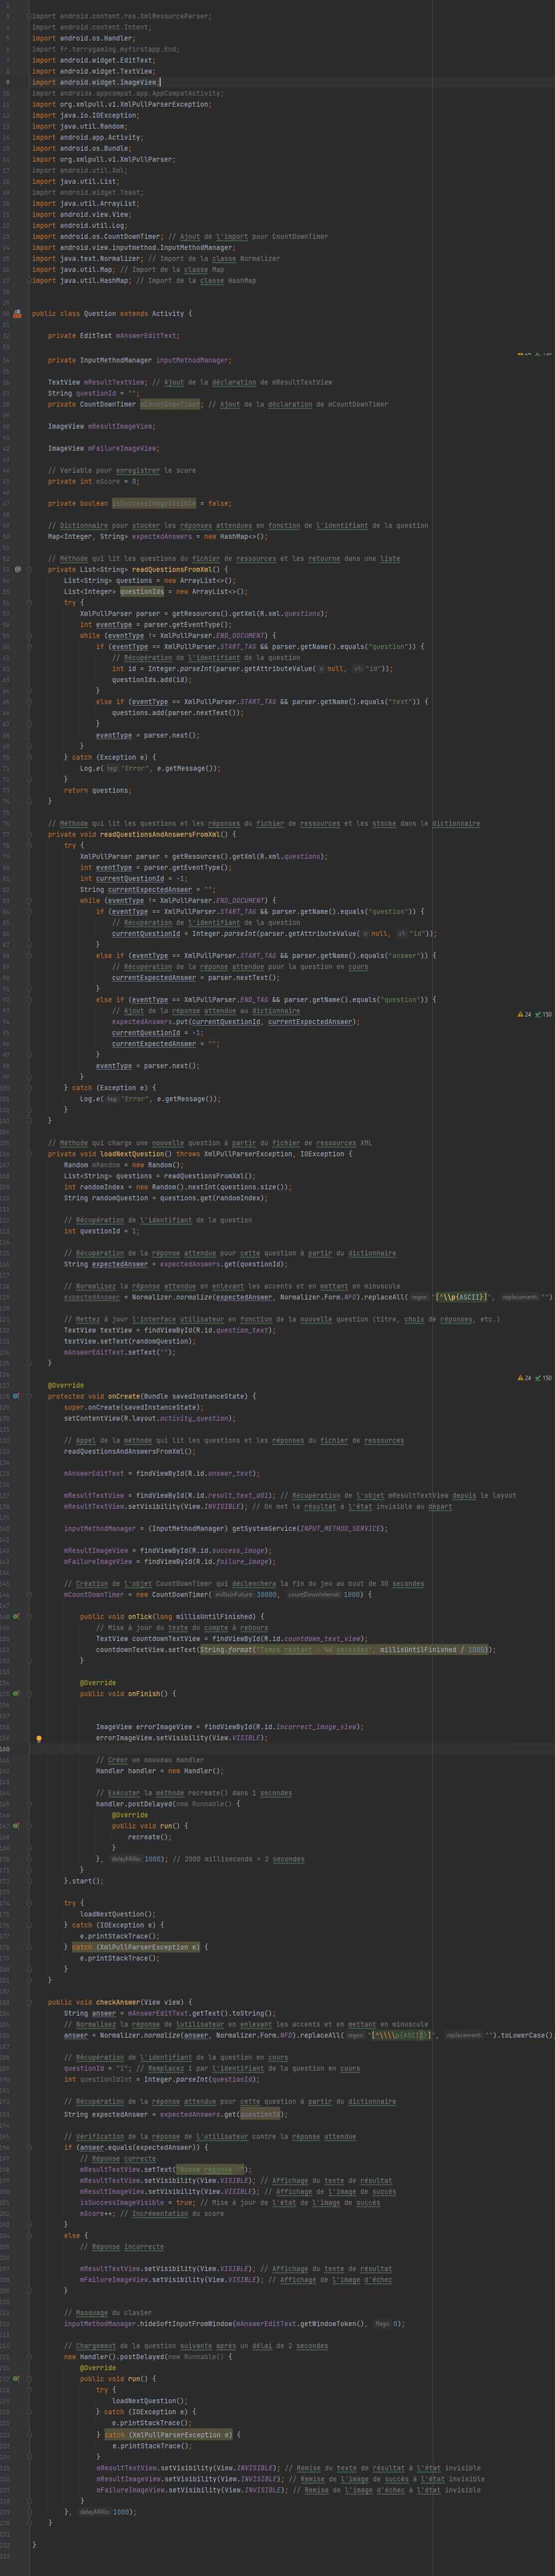
Task: Collapse the onTick method fold marker
Action: 29,1617
